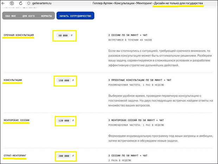Viewport: 218px width, 164px height.
Task: Open the «Обо мне» tab
Action: (11, 16)
